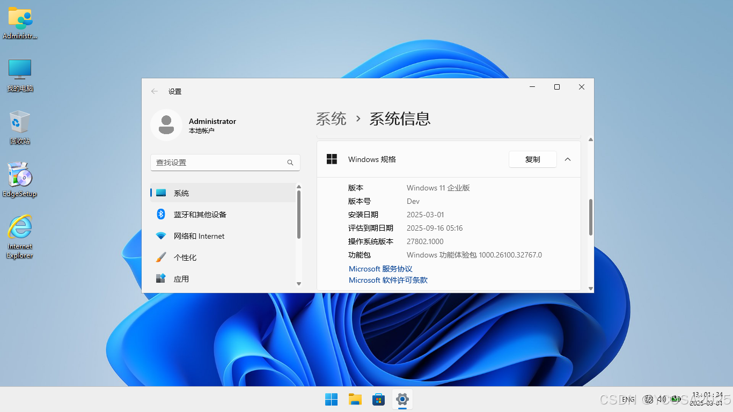Viewport: 733px width, 412px height.
Task: Select the EdgeSetup desktop icon
Action: point(20,180)
